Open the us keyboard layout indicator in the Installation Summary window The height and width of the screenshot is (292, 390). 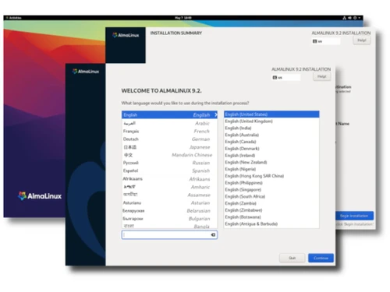(x=326, y=41)
